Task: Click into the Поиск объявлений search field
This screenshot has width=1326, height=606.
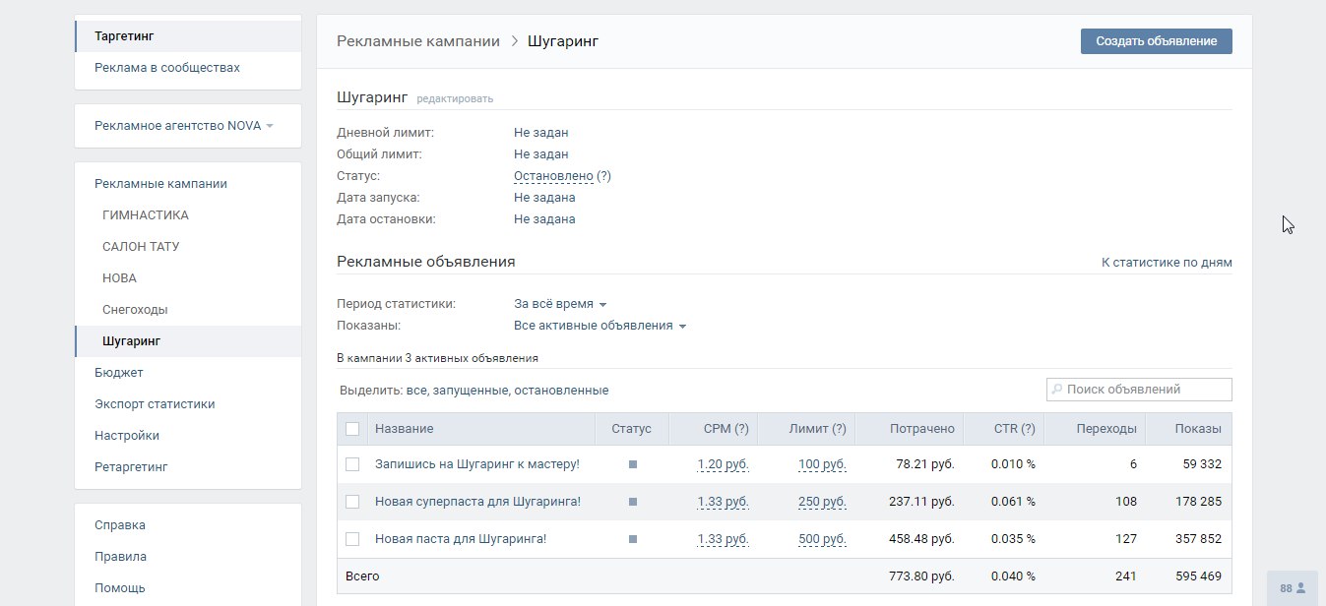Action: (x=1139, y=390)
